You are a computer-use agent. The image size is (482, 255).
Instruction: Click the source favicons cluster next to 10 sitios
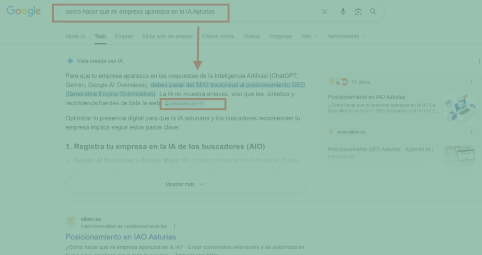338,82
